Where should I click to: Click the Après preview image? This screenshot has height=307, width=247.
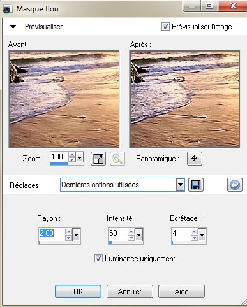[x=184, y=99]
